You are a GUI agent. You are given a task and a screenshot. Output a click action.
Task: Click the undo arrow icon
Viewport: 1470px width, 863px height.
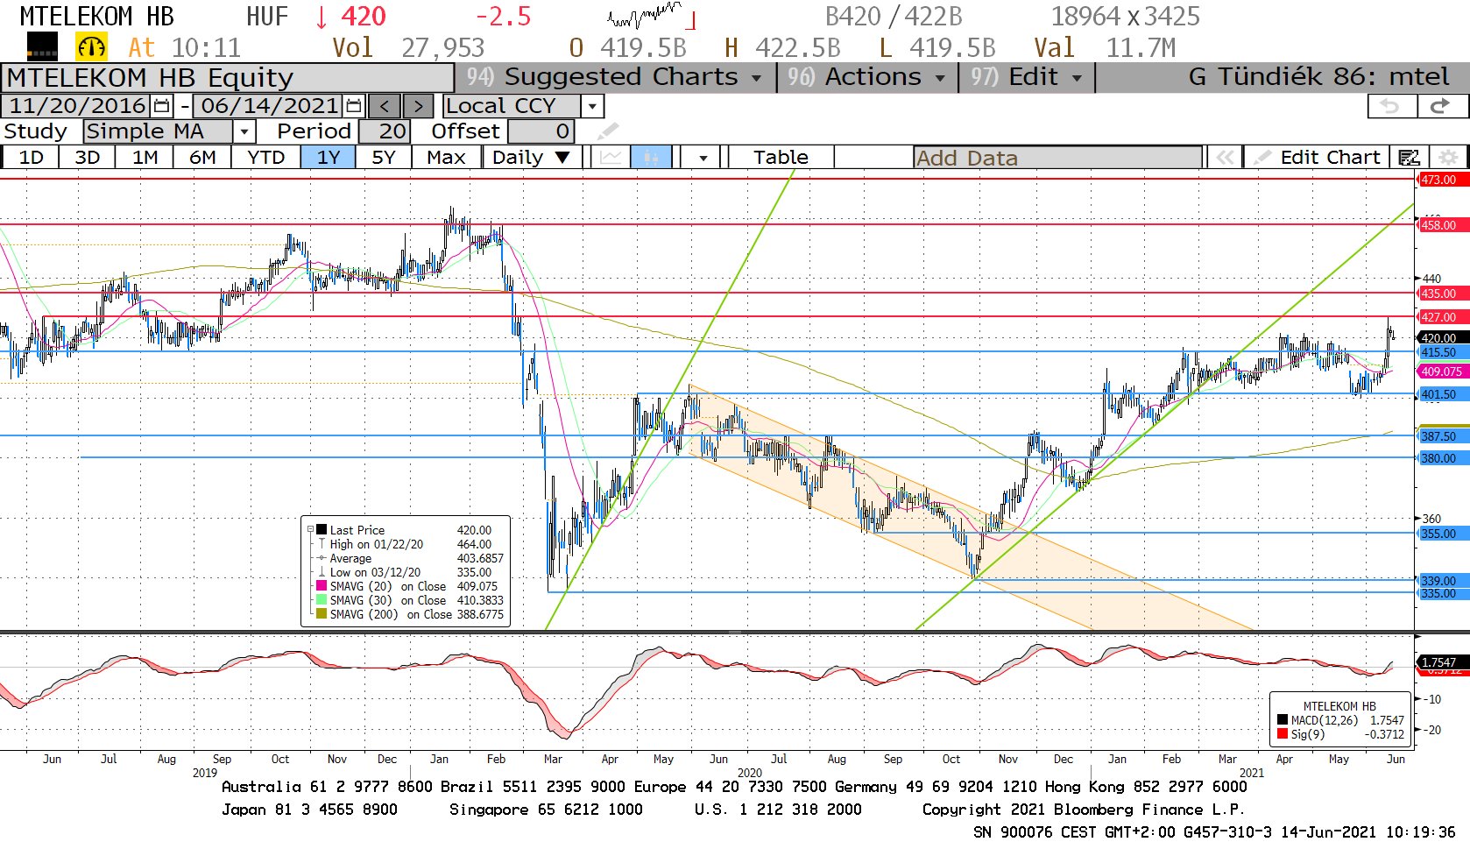[1392, 106]
